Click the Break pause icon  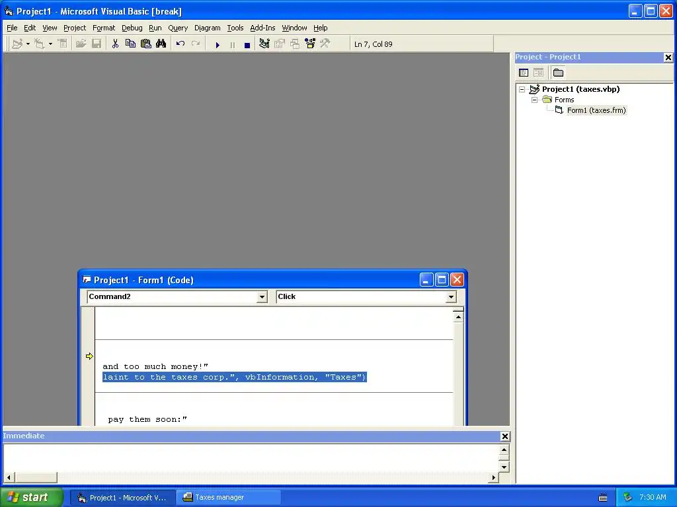pyautogui.click(x=232, y=45)
